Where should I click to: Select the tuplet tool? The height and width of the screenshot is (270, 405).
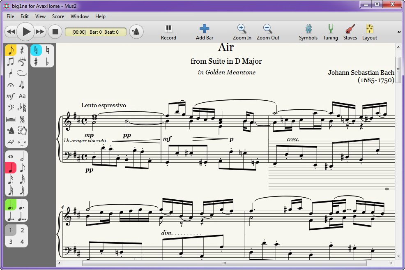pyautogui.click(x=22, y=62)
